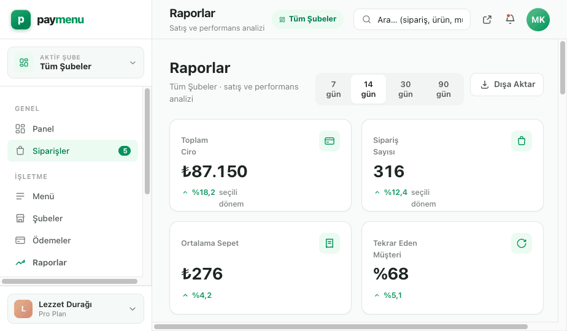Click the Menü list icon

coord(20,196)
